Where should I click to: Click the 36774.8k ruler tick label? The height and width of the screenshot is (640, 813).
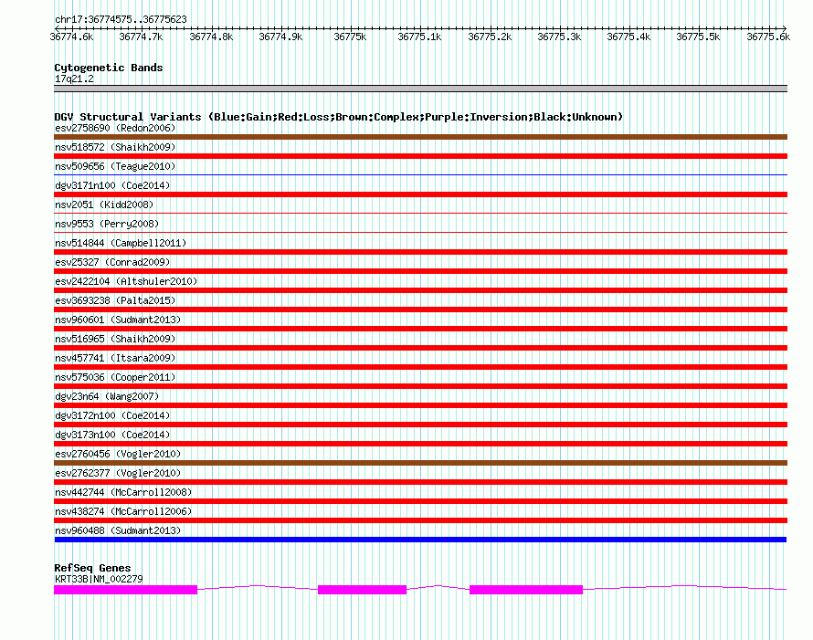(x=211, y=37)
